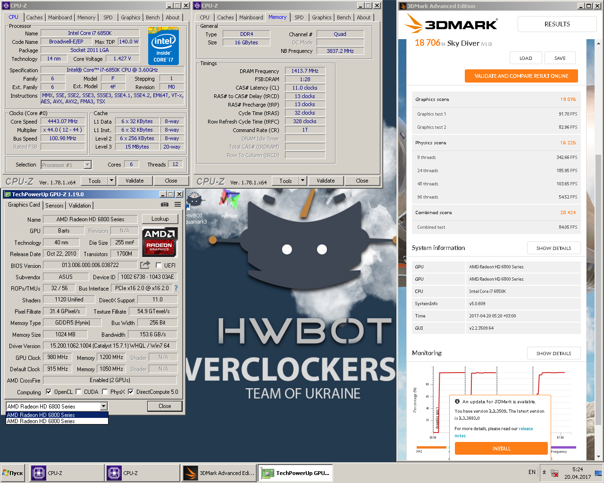This screenshot has width=604, height=483.
Task: Click the GPU Name field in GPU-Z
Action: click(91, 219)
